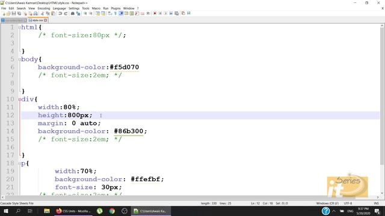This screenshot has width=385, height=216.
Task: Open the Plugins menu
Action: (x=115, y=8)
